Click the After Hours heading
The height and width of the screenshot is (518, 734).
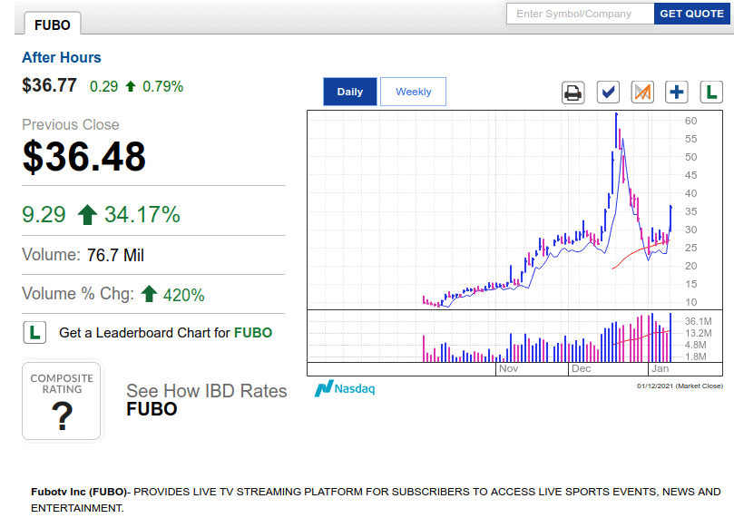pos(62,58)
